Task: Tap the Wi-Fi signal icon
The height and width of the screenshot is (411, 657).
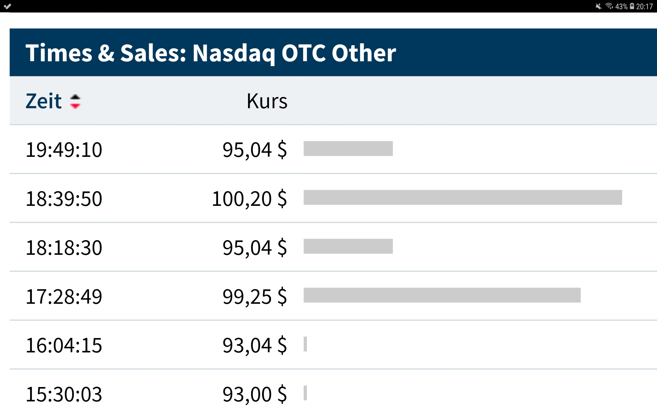Action: (609, 6)
